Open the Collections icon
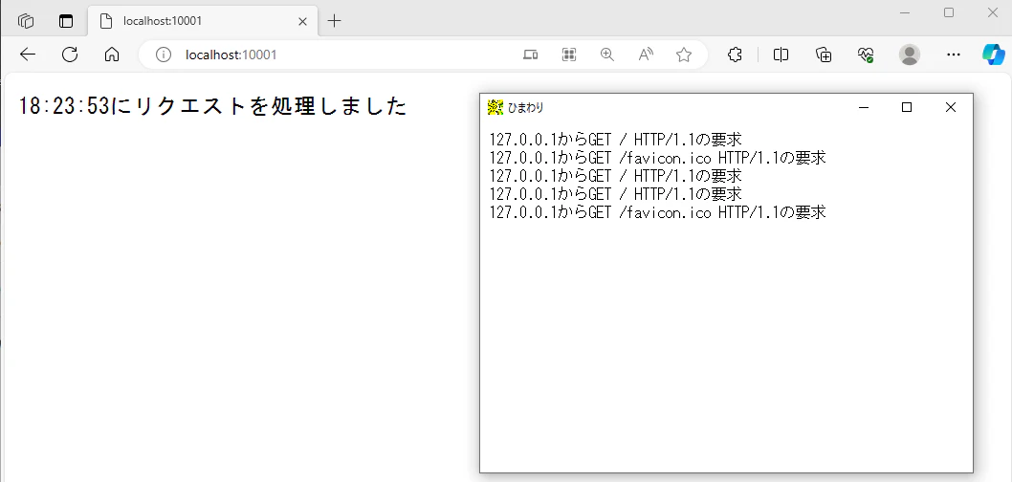 pos(824,55)
